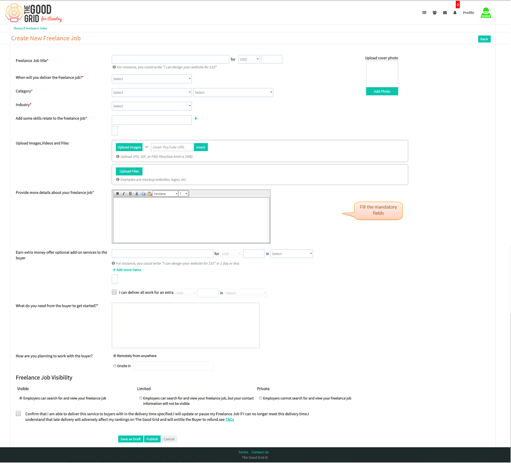
Task: Click the job price amount field
Action: (x=271, y=59)
